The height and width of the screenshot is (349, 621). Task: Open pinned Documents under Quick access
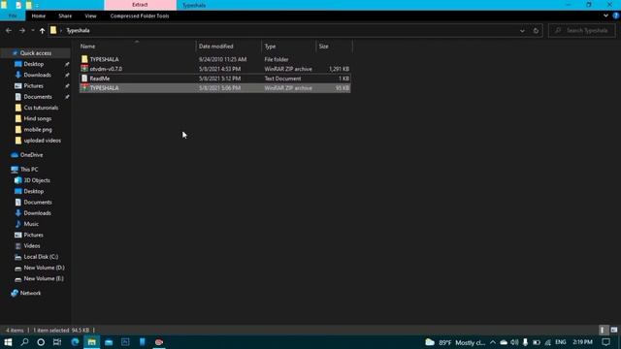pyautogui.click(x=38, y=97)
